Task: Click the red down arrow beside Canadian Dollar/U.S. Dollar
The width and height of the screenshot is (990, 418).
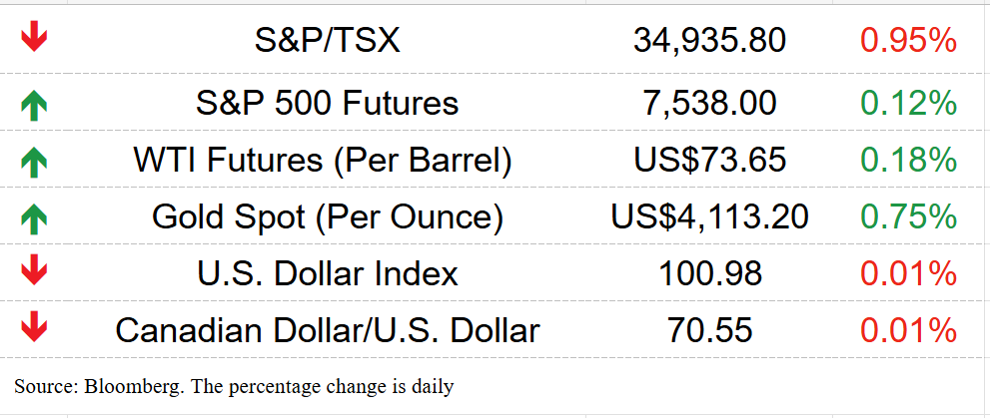Action: (34, 328)
